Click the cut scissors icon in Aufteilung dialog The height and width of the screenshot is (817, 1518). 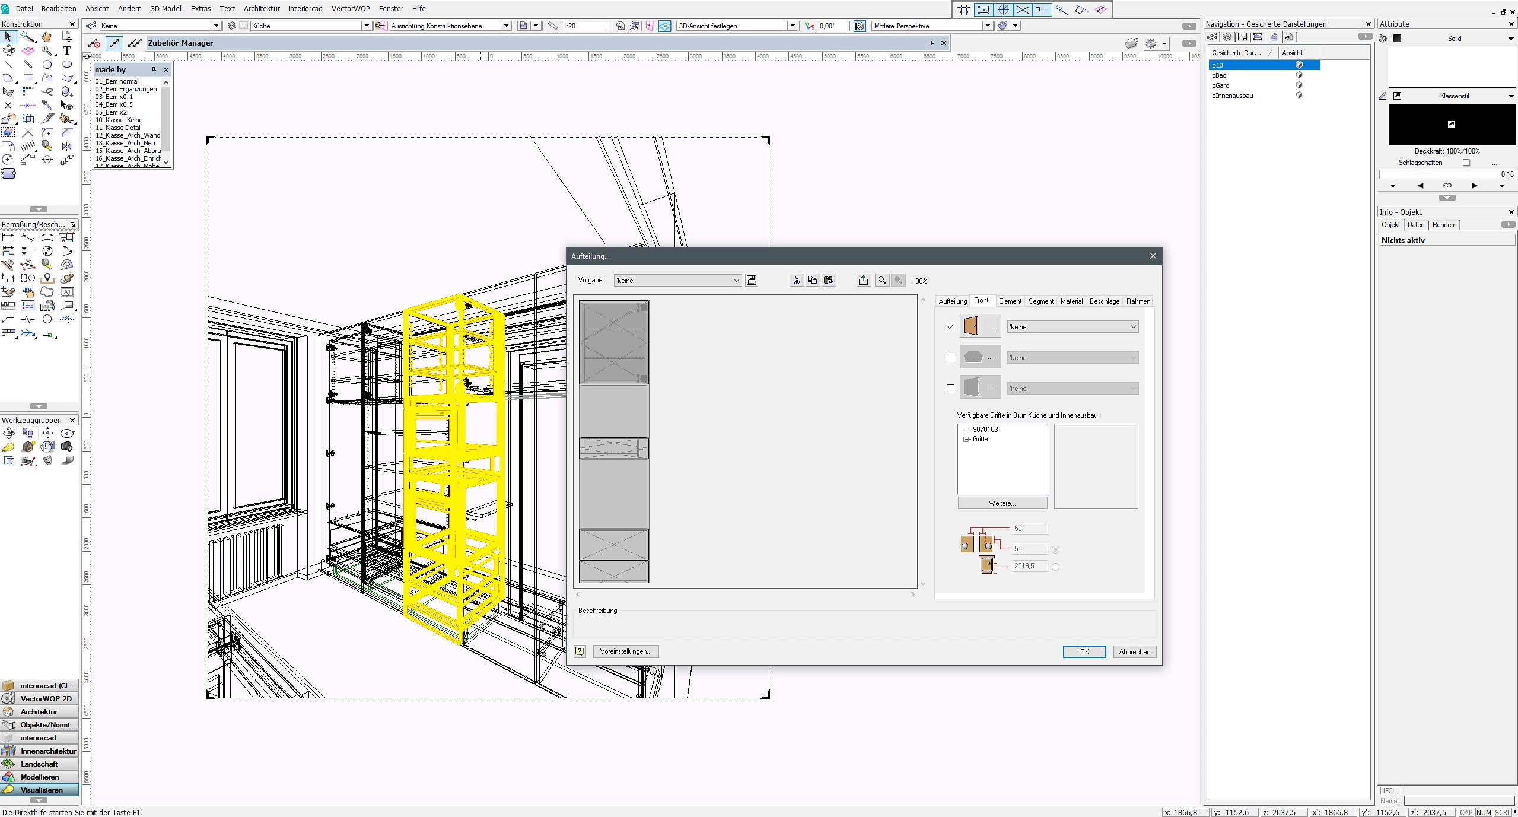pyautogui.click(x=796, y=280)
